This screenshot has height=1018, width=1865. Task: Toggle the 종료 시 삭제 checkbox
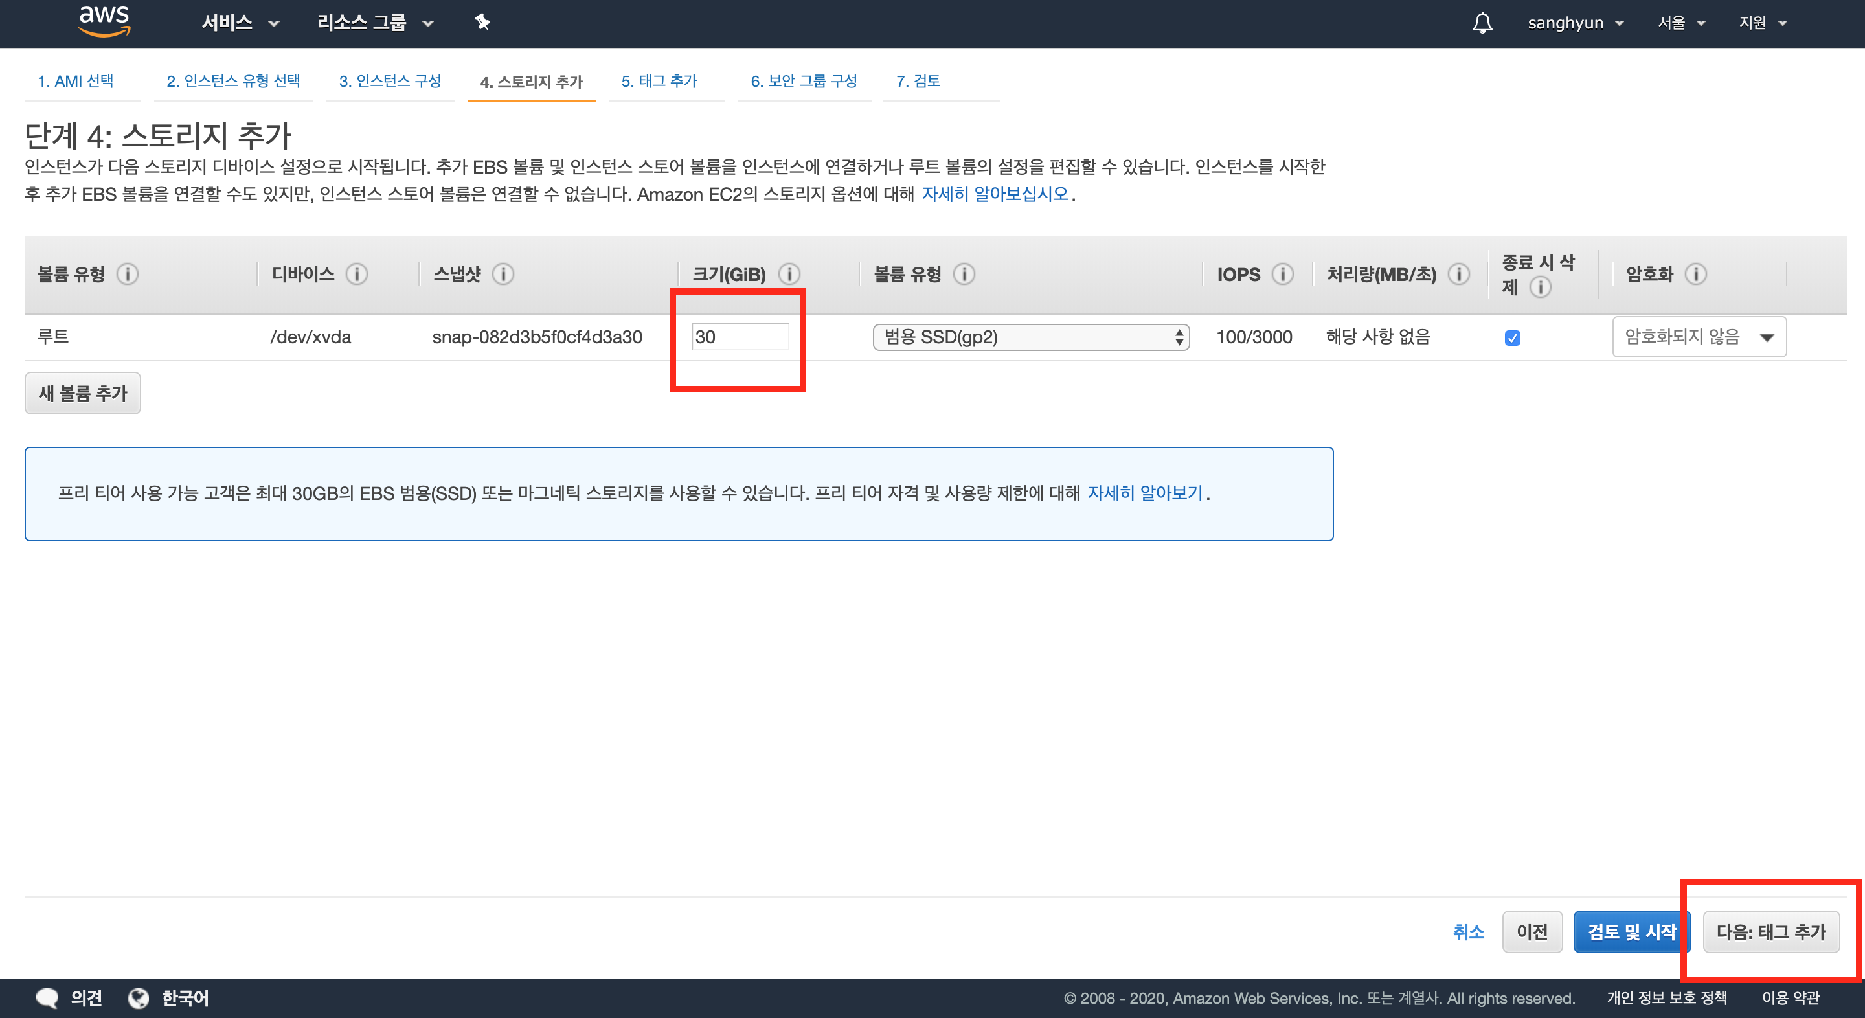1511,337
